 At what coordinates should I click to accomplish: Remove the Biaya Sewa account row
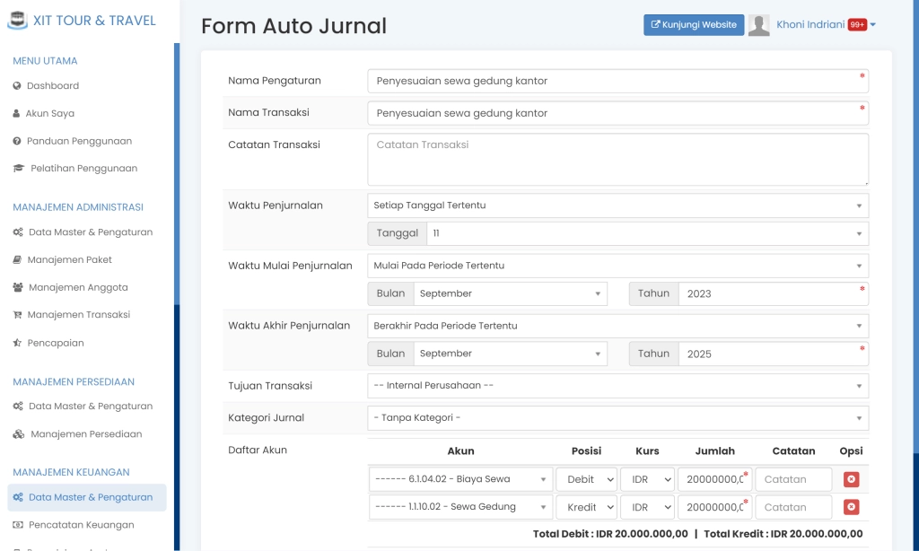(850, 478)
